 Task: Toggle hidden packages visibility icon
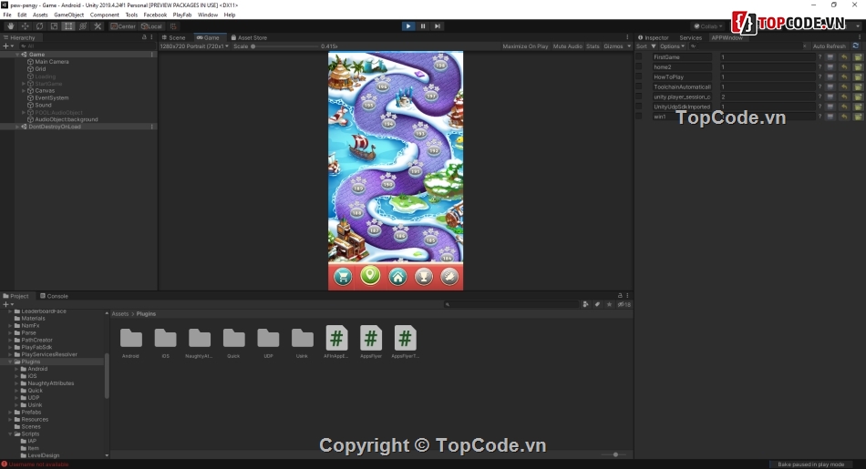(x=624, y=304)
